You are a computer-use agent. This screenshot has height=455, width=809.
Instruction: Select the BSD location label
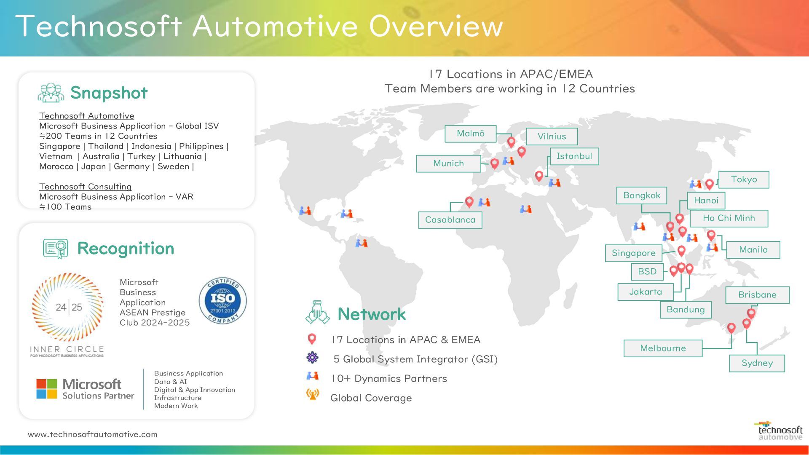647,272
